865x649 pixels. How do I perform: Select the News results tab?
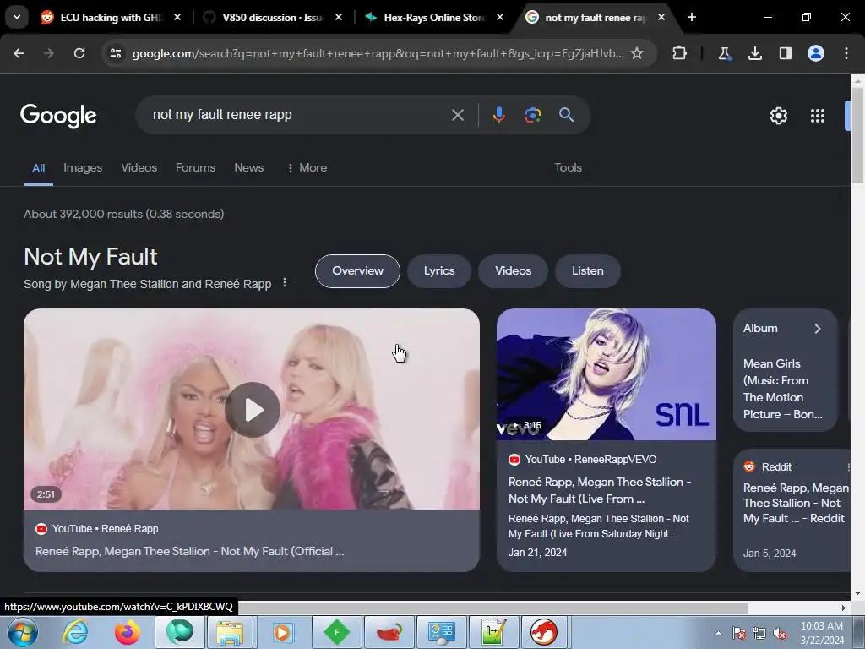[x=249, y=167]
